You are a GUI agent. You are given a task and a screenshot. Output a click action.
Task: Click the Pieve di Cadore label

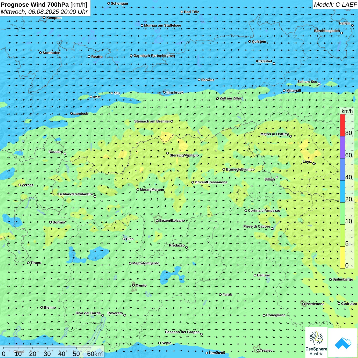click(x=257, y=226)
